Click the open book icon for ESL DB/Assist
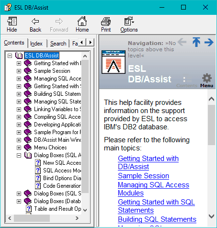The width and height of the screenshot is (217, 228). tap(19, 56)
